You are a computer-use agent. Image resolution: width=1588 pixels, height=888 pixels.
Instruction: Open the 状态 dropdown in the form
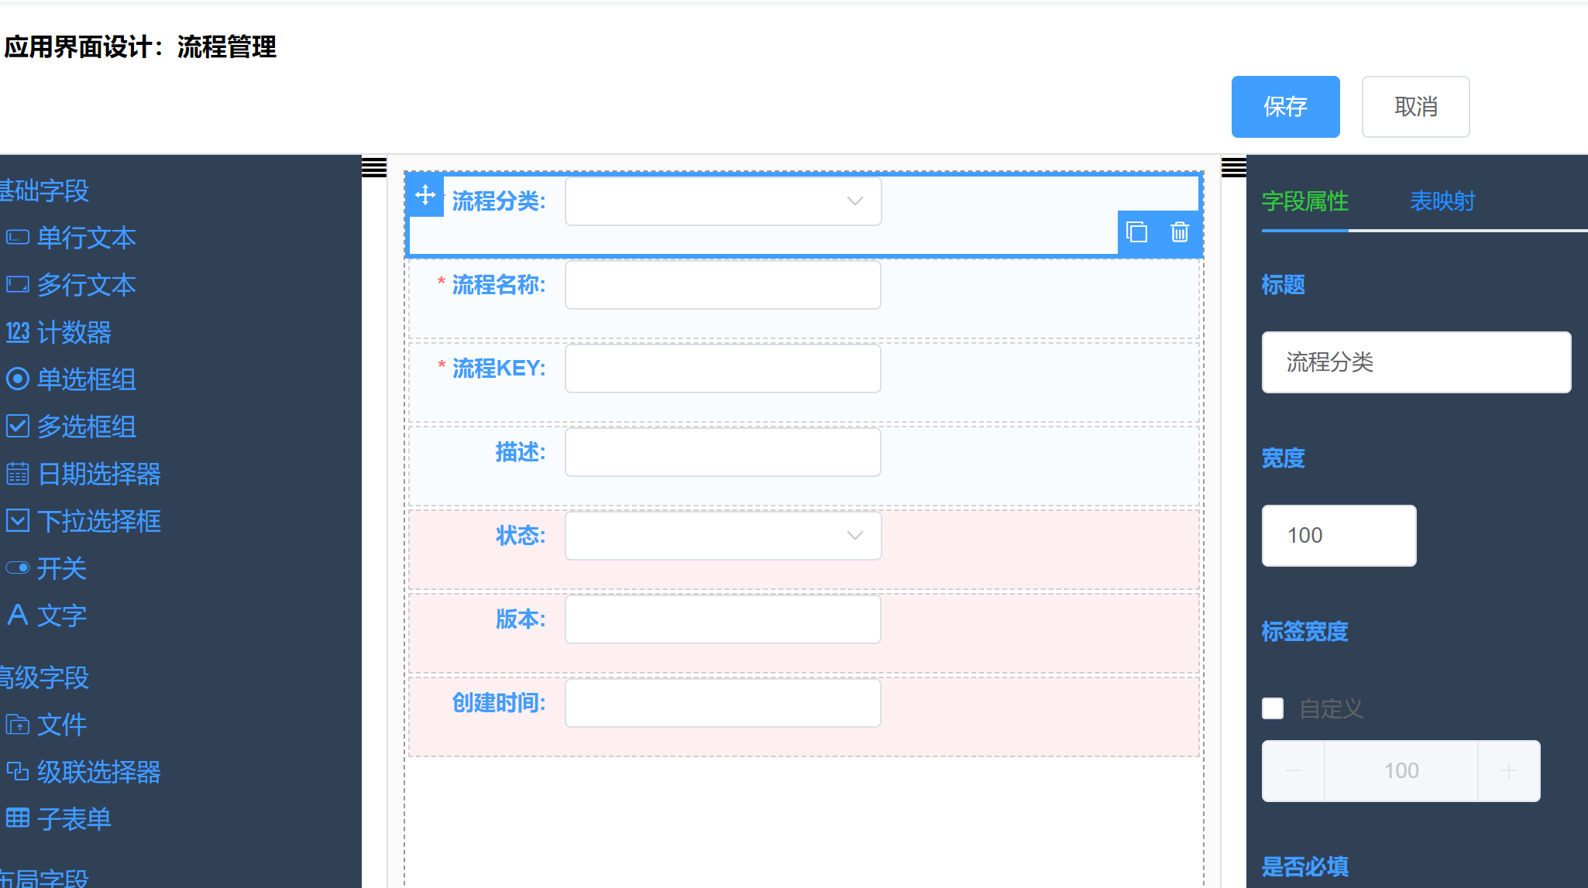(x=722, y=535)
